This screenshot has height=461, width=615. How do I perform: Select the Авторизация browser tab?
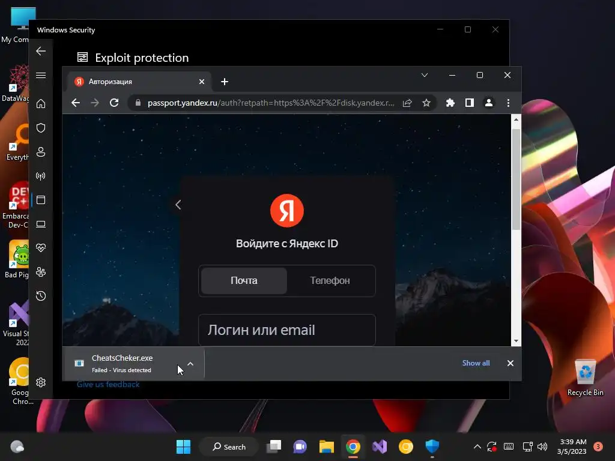point(139,82)
